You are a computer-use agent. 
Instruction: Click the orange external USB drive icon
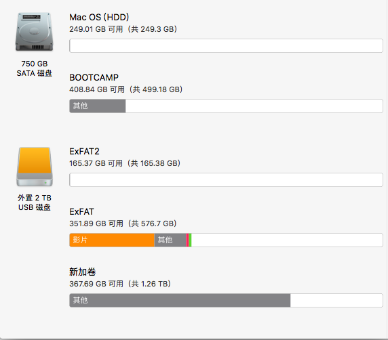[35, 167]
